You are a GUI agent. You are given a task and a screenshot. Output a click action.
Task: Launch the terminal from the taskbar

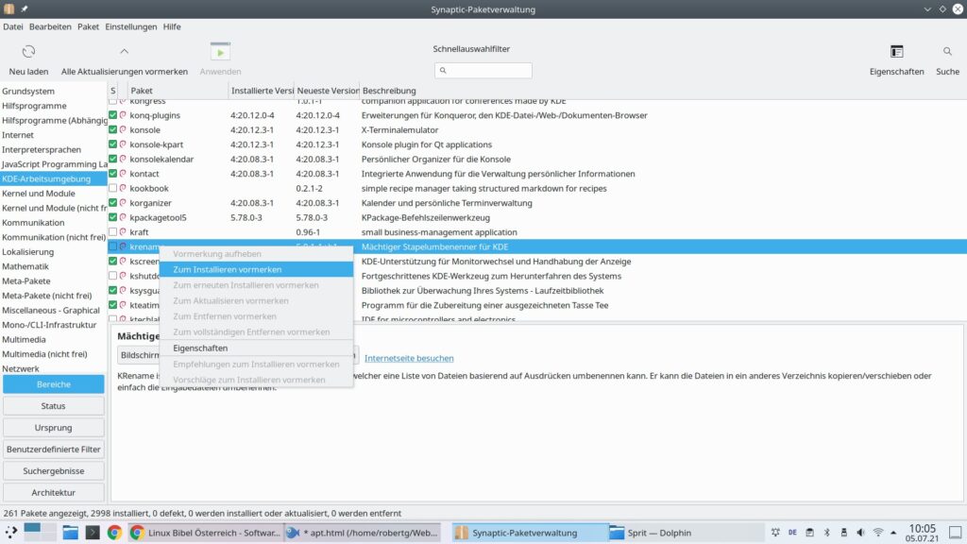pos(93,533)
